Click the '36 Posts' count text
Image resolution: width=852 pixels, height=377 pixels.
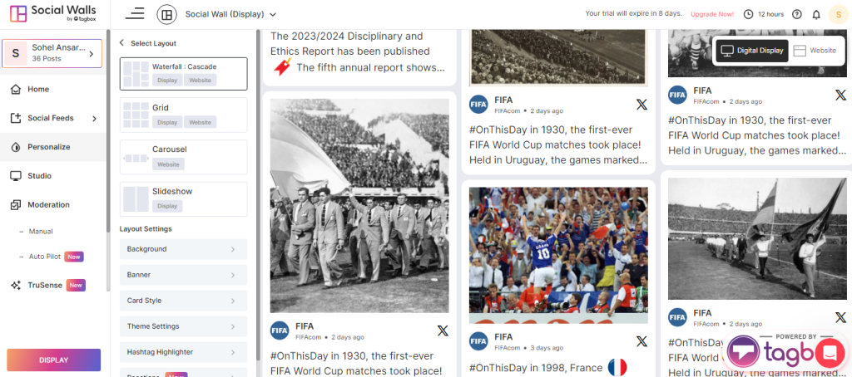47,59
